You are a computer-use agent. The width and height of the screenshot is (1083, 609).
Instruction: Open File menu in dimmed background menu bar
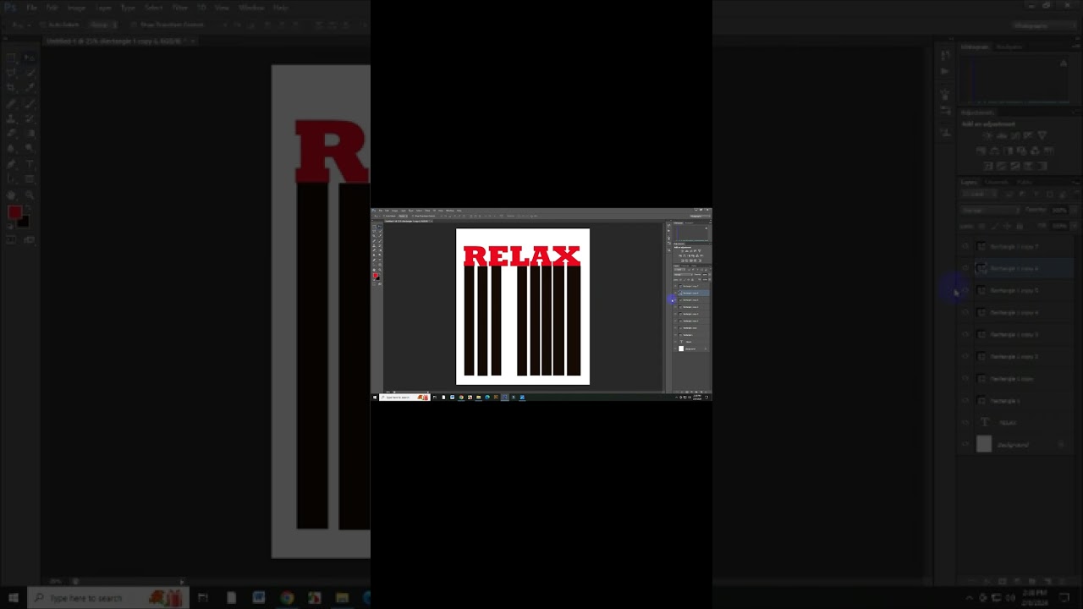tap(30, 8)
